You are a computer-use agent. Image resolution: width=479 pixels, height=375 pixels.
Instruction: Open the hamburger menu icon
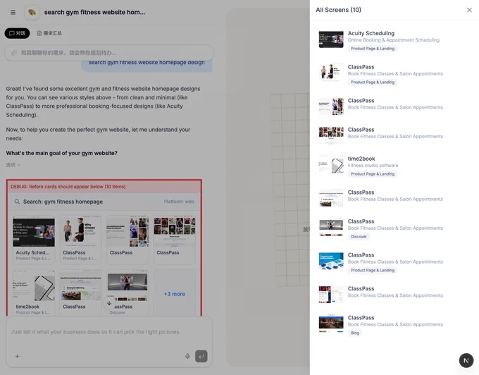click(x=13, y=12)
